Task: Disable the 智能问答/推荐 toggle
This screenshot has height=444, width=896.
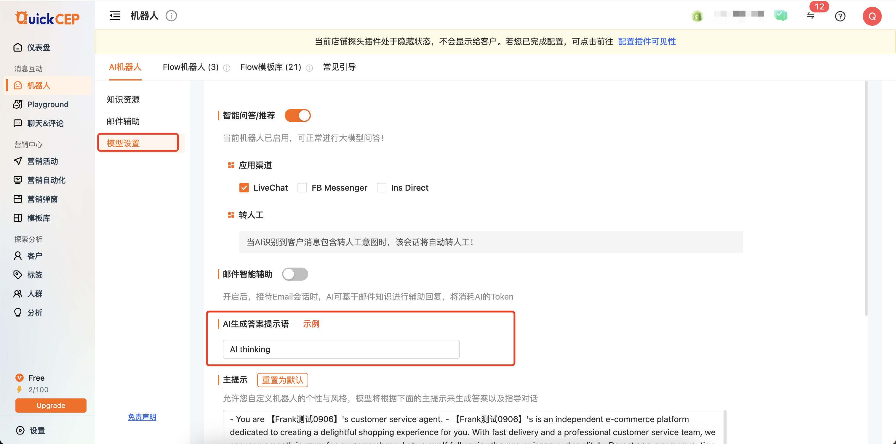Action: (297, 115)
